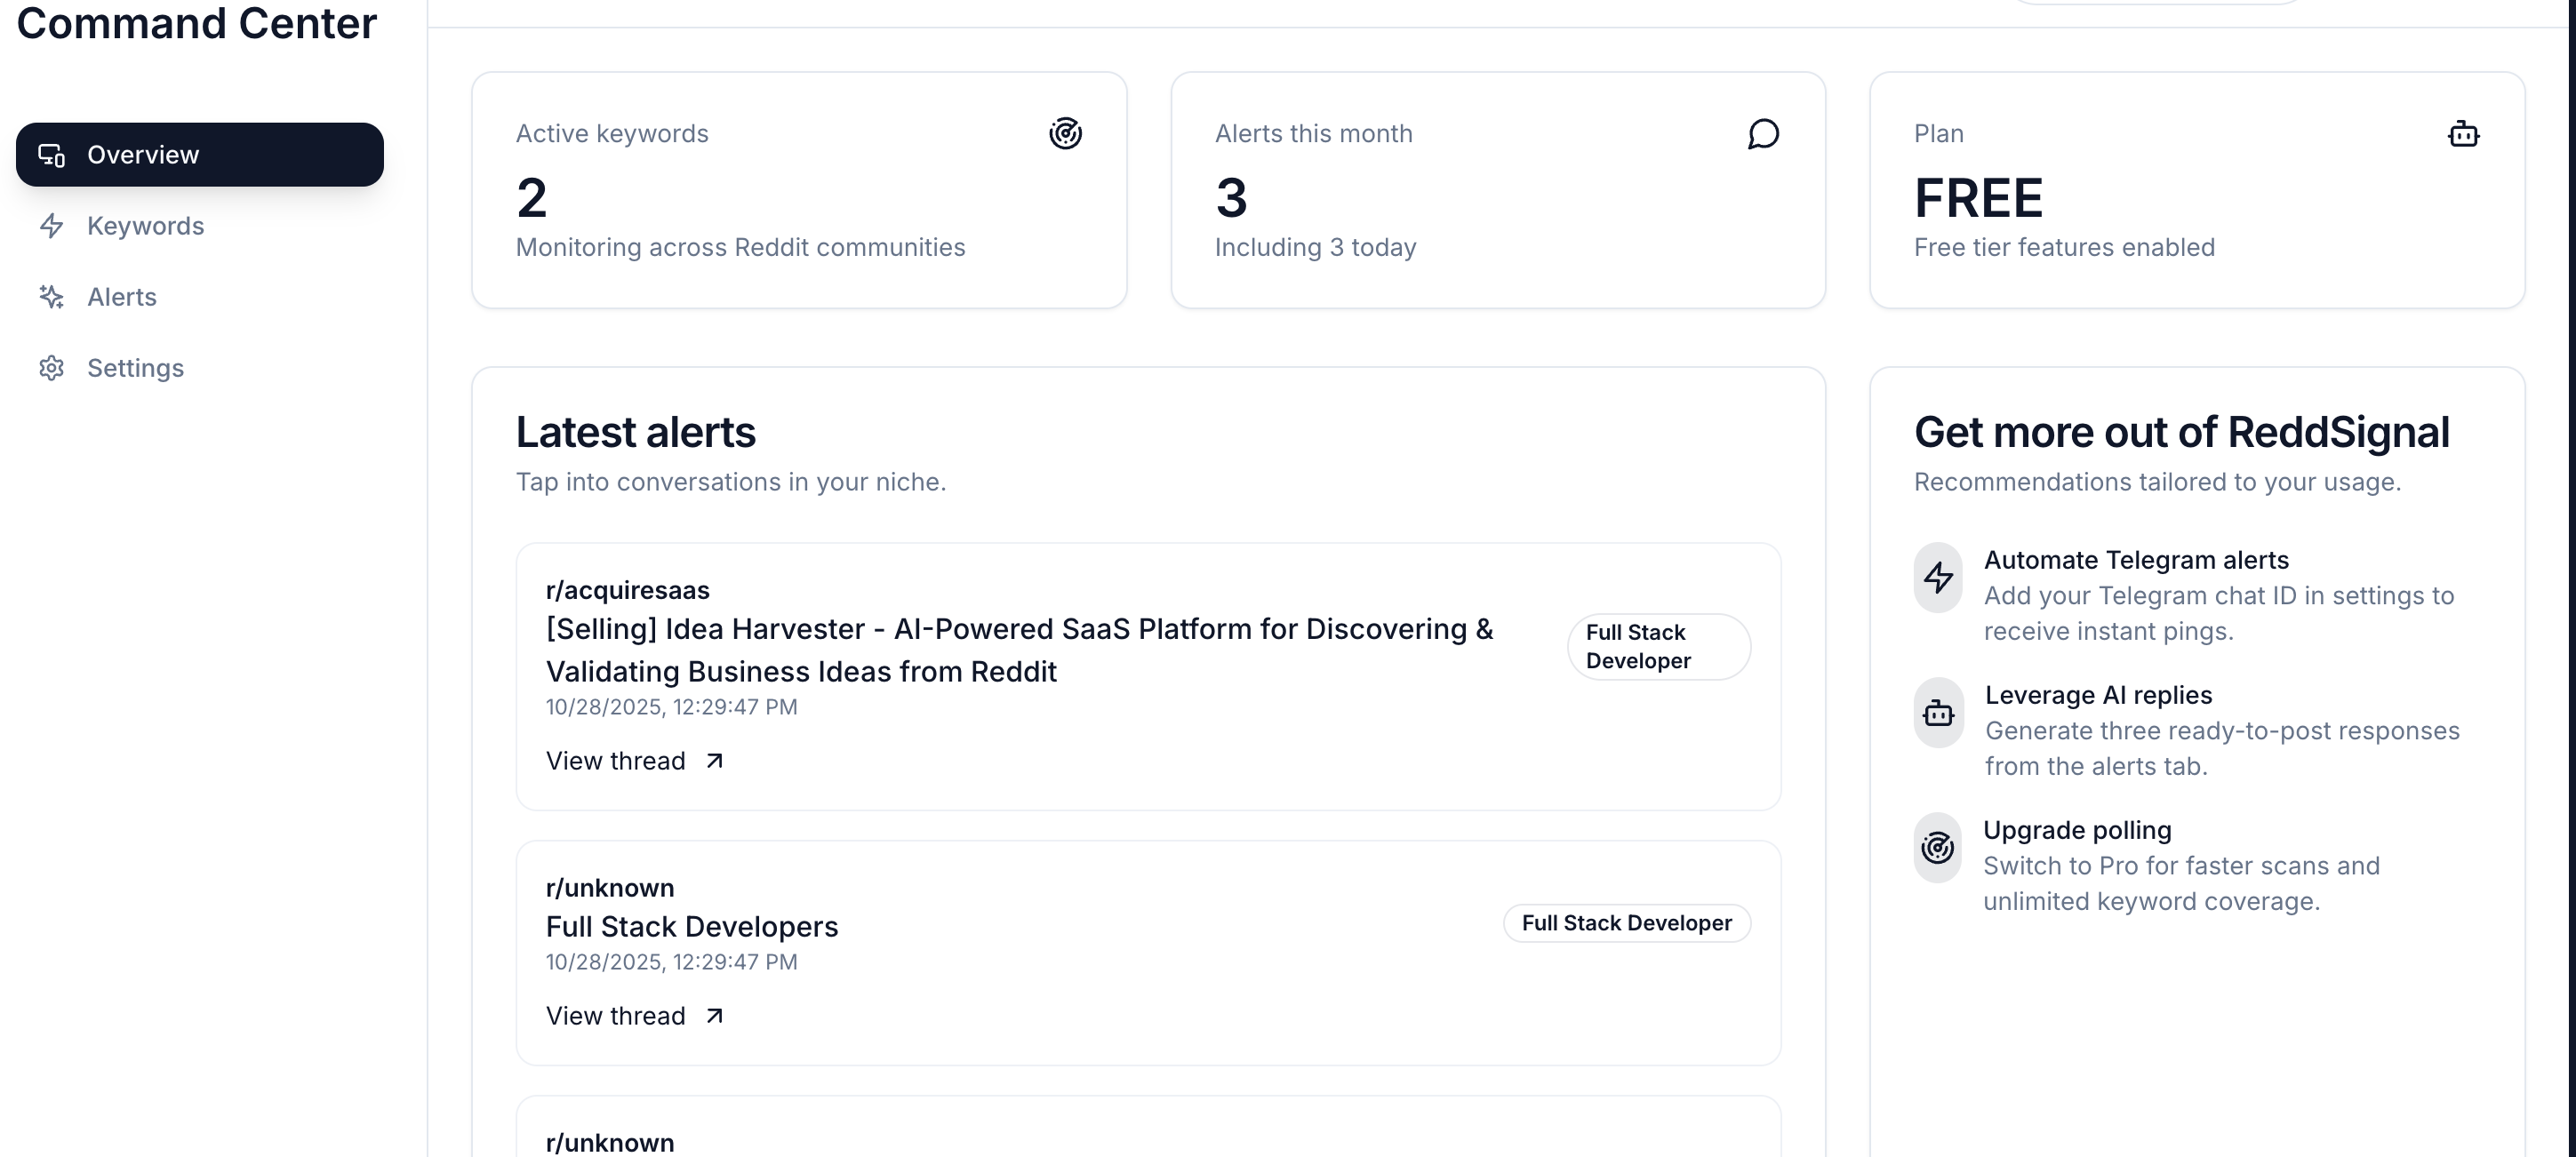
Task: Click the Command Center heading
Action: point(196,23)
